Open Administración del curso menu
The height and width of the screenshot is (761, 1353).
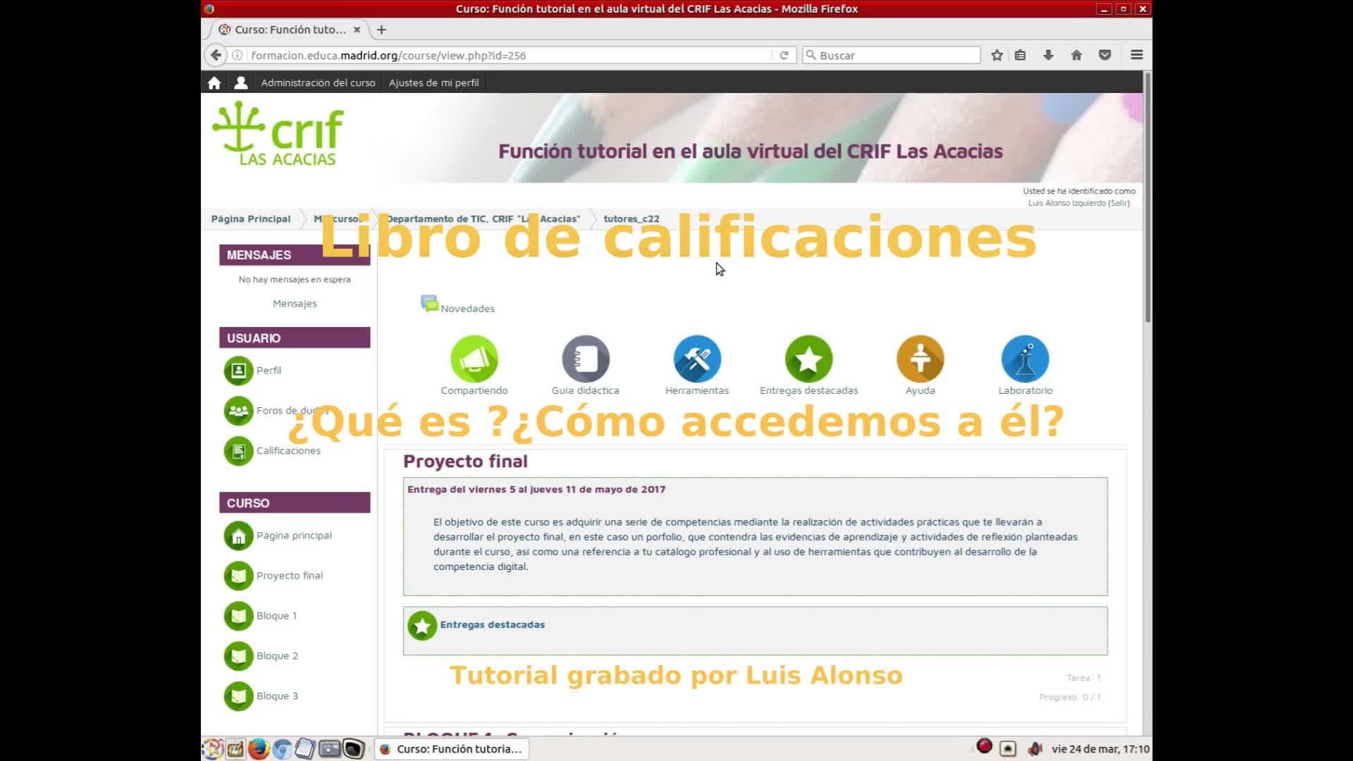tap(318, 82)
